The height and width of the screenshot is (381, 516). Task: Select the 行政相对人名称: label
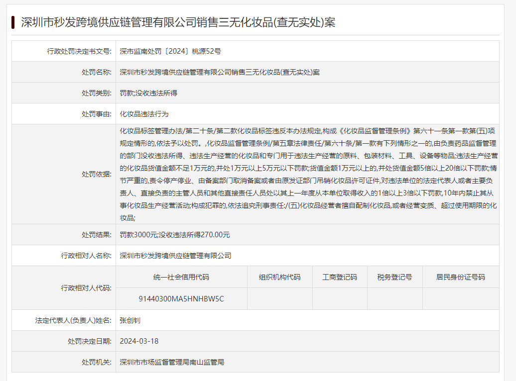[x=86, y=256]
